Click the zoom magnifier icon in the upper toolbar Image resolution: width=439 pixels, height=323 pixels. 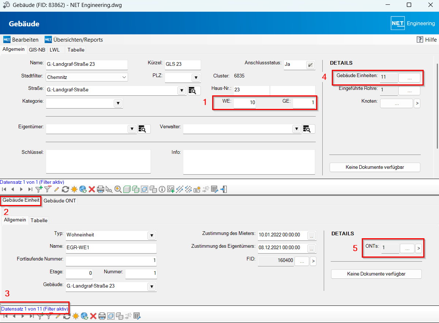tap(118, 189)
